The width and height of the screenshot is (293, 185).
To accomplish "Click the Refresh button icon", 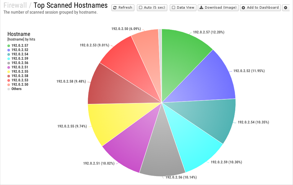I will pyautogui.click(x=115, y=8).
